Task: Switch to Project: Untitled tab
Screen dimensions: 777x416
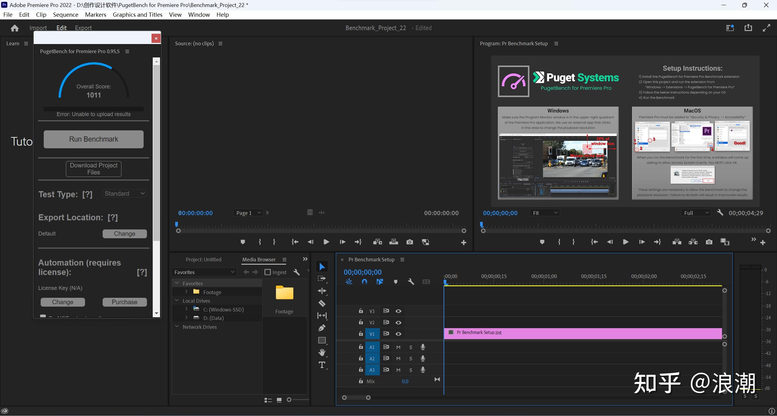Action: click(x=203, y=260)
